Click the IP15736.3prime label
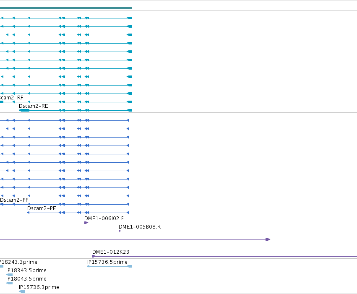The width and height of the screenshot is (357, 294). click(x=39, y=287)
